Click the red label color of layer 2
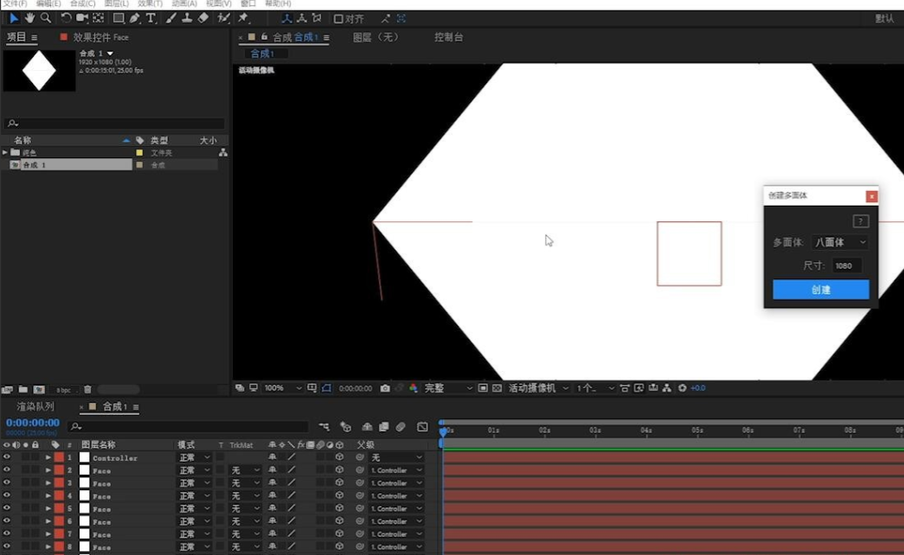 click(x=59, y=470)
